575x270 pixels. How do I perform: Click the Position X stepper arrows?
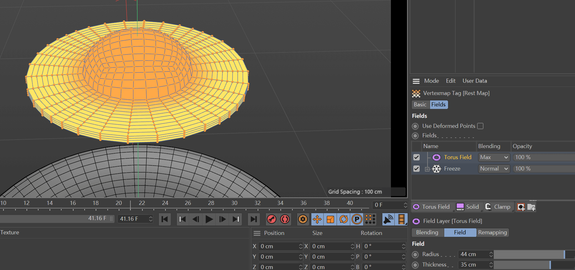300,246
